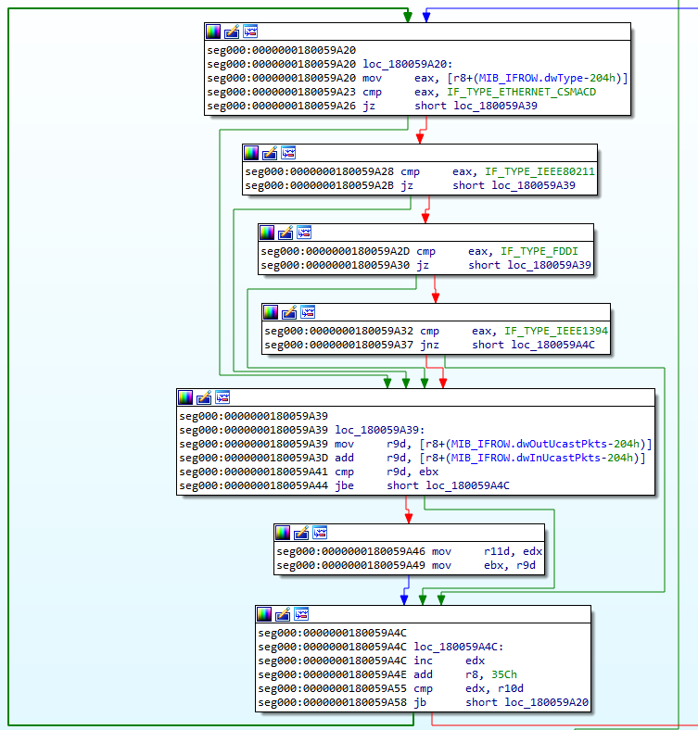Click edit-comment pencil icon in loc_180059A20 block
The image size is (698, 730).
pyautogui.click(x=232, y=31)
